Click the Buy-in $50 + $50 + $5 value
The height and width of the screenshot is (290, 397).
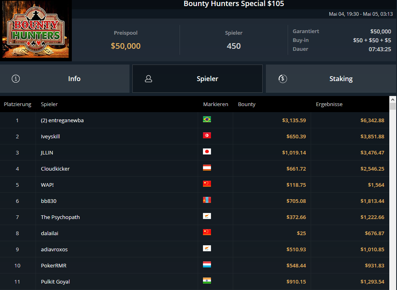coord(372,40)
